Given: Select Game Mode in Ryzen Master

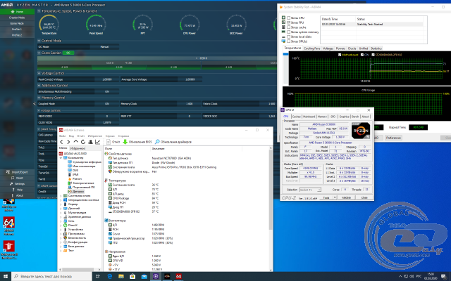Looking at the screenshot, I should click(x=17, y=23).
